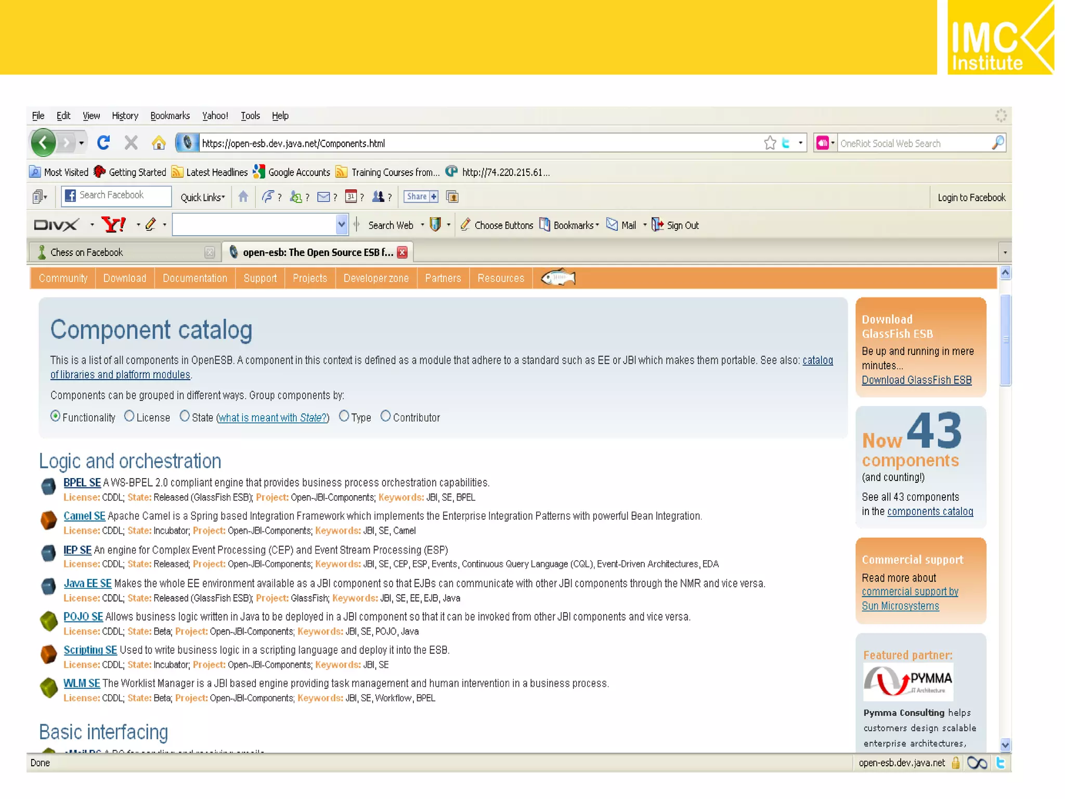
Task: Click the fish icon in the orange nav bar
Action: tap(557, 278)
